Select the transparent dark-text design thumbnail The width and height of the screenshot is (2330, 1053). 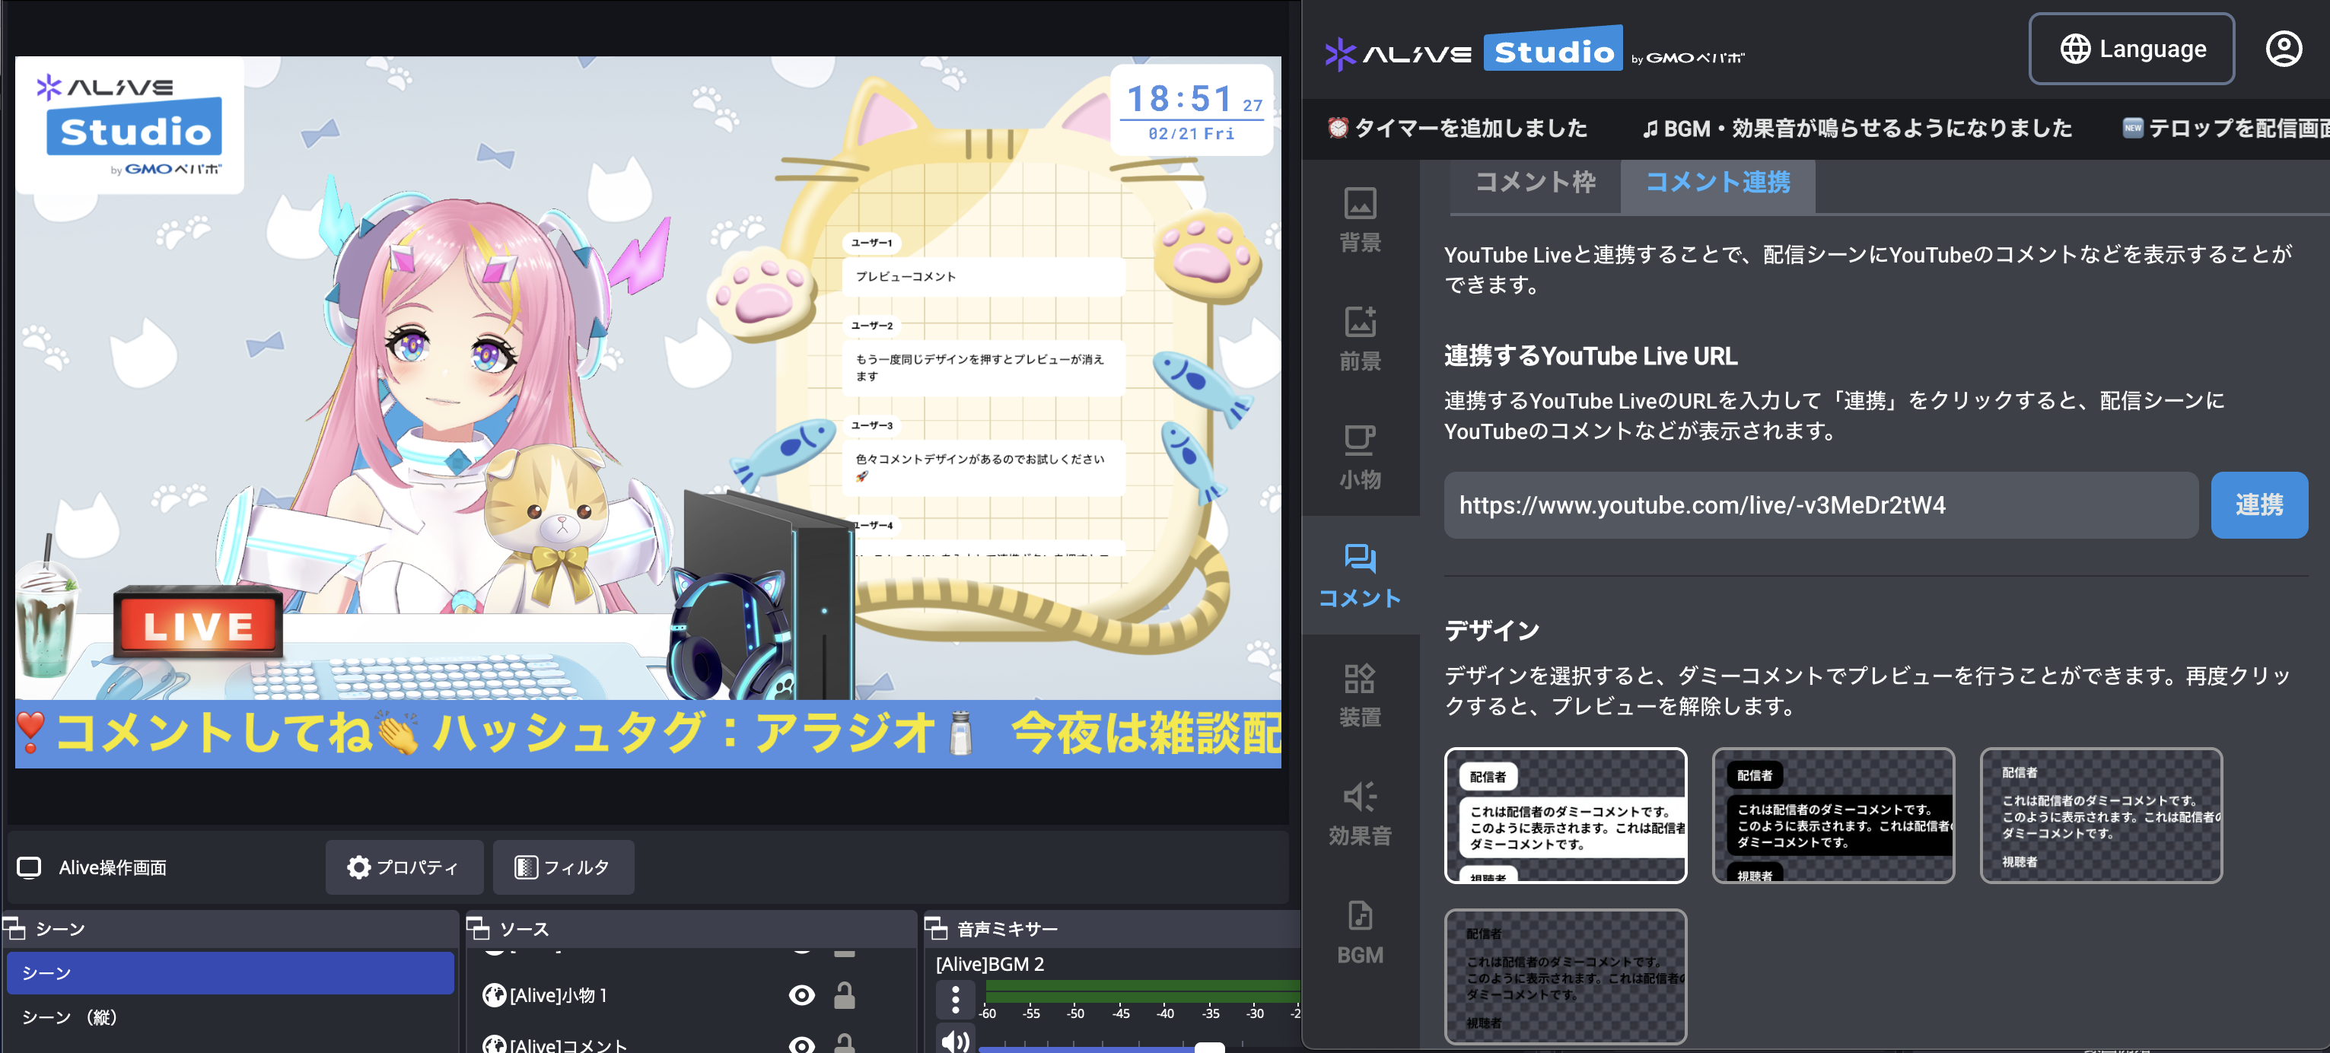coord(1564,976)
